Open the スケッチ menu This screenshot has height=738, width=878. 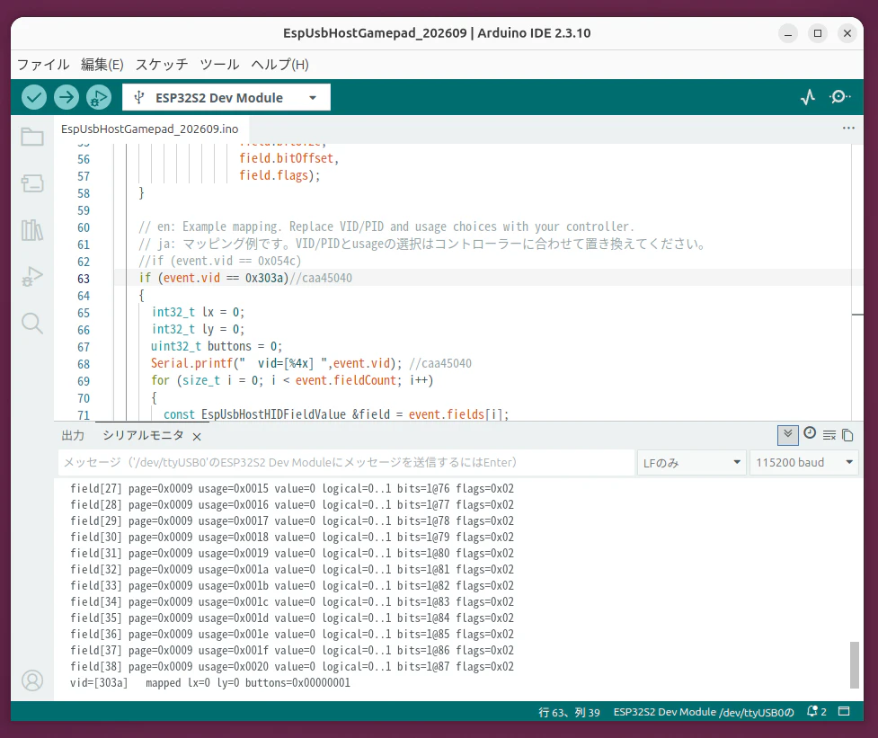coord(162,65)
